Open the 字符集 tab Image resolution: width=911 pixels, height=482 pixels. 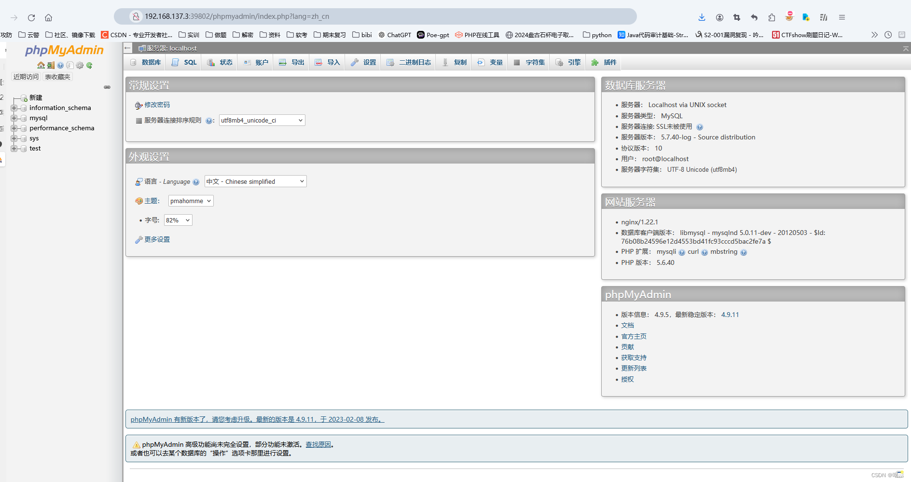(x=529, y=62)
